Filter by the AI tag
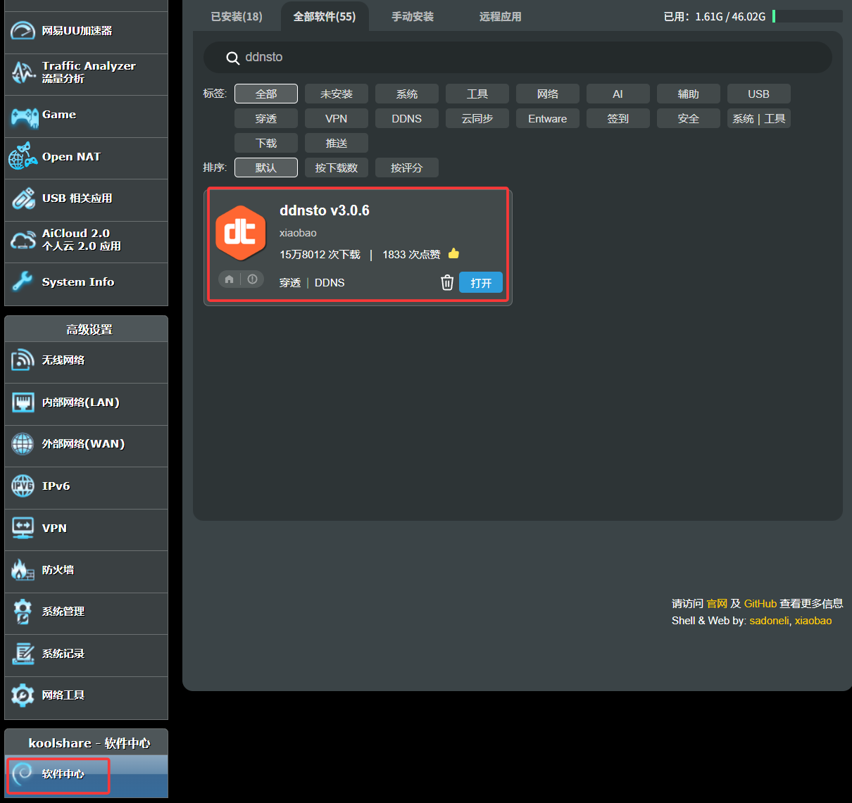 pyautogui.click(x=618, y=94)
